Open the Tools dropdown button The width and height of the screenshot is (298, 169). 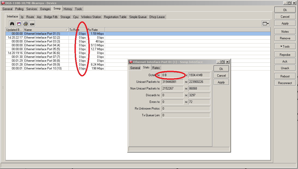[285, 47]
